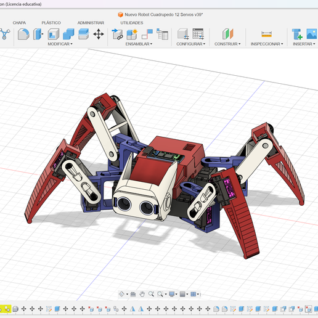Switch to the PLÁSTICO tab
Screen dimensions: 318x318
click(x=51, y=23)
